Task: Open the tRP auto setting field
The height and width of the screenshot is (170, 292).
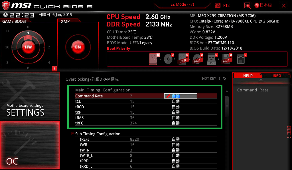Action: [176, 112]
